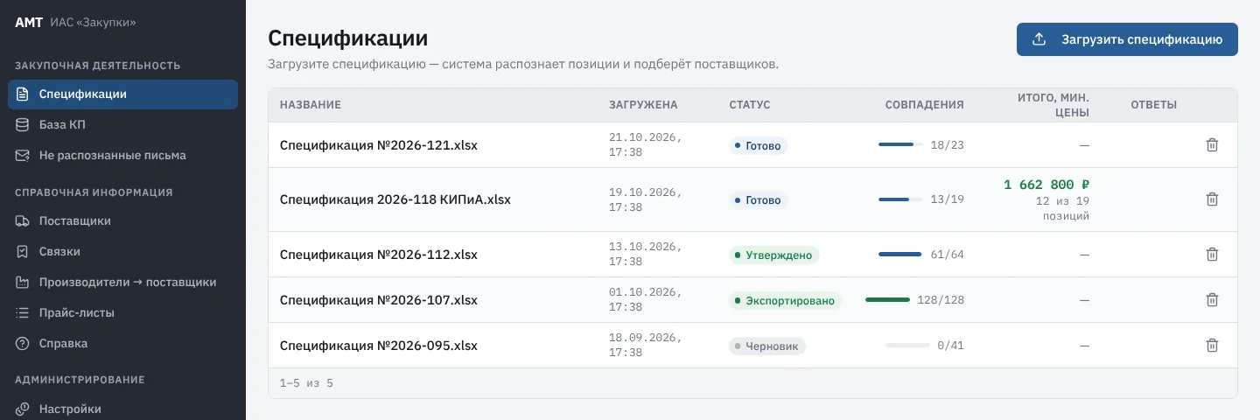Click the Настройки sidebar icon
Viewport: 1260px width, 420px height.
point(23,409)
